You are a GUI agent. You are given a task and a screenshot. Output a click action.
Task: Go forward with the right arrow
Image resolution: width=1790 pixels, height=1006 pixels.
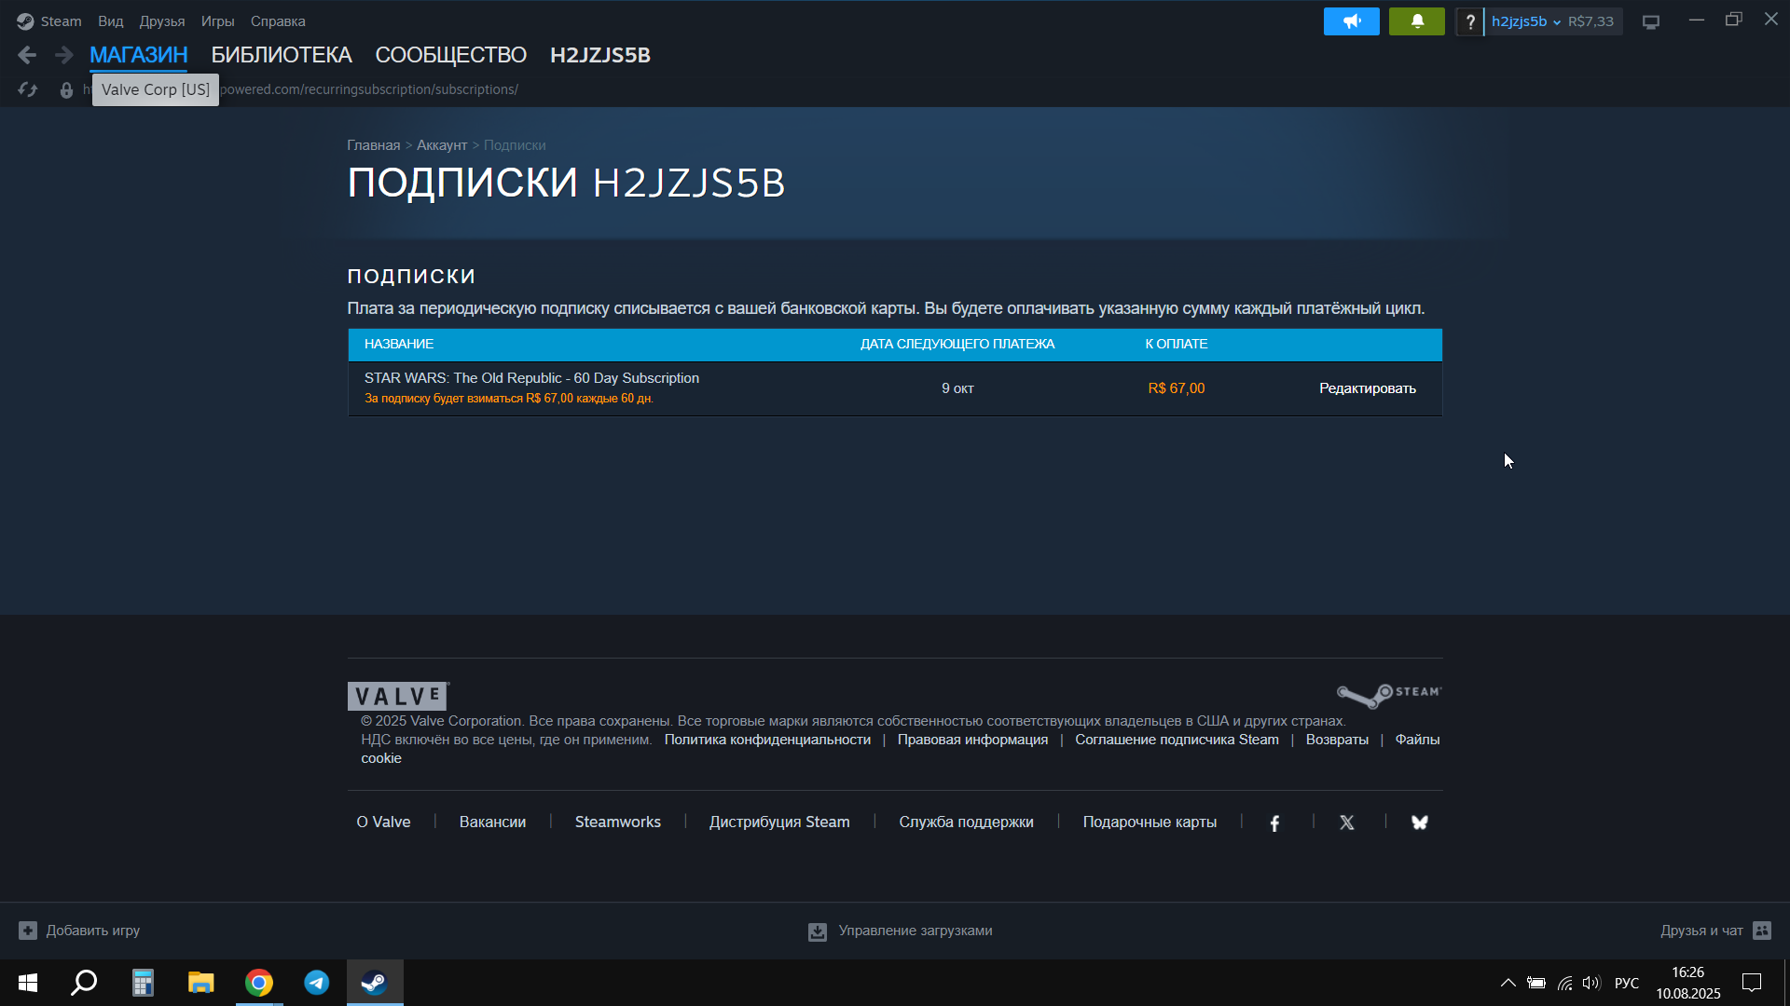pyautogui.click(x=63, y=55)
